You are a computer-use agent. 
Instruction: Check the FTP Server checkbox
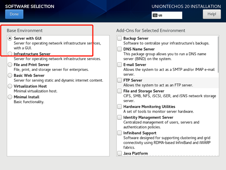tap(119, 80)
